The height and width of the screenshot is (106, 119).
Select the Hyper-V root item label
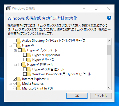click(28, 45)
